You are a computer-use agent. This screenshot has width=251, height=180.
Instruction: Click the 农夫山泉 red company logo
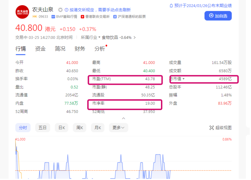pyautogui.click(x=22, y=12)
